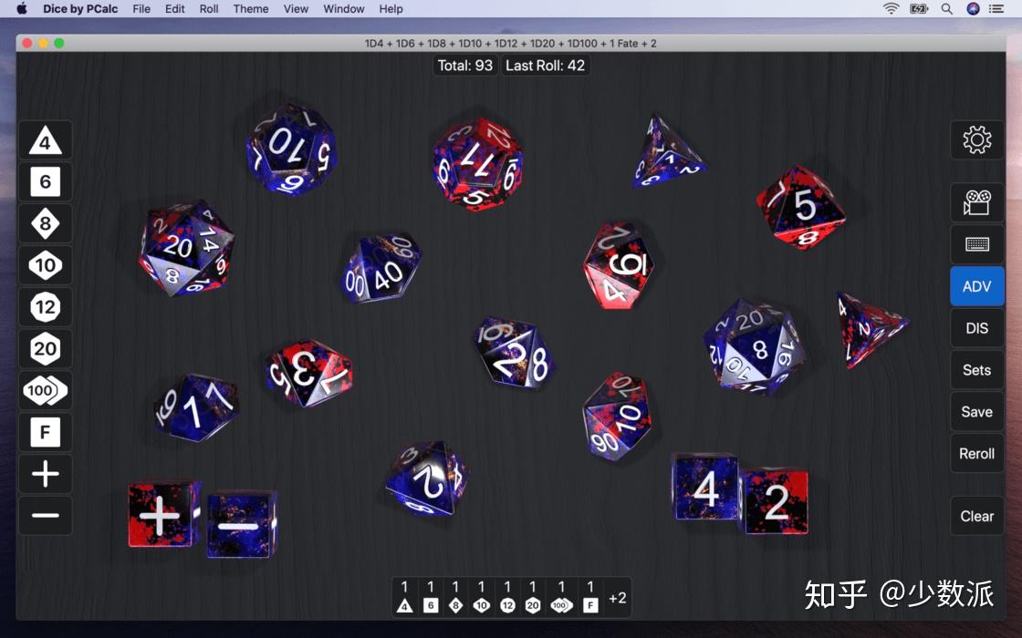Add a Fate die from sidebar
Image resolution: width=1022 pixels, height=638 pixels.
(45, 432)
